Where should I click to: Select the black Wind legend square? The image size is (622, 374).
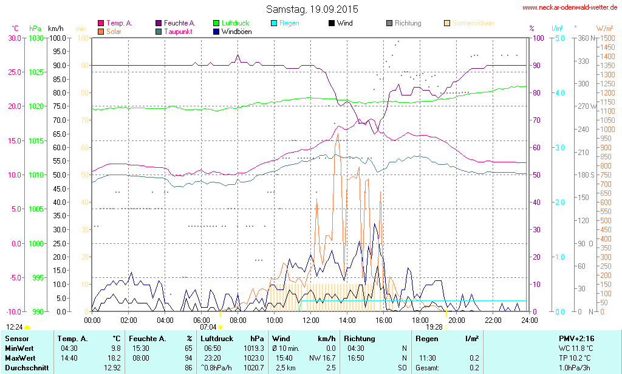pyautogui.click(x=332, y=23)
